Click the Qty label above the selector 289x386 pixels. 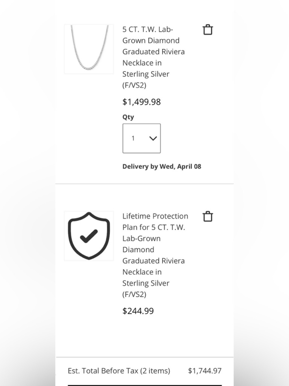[128, 117]
